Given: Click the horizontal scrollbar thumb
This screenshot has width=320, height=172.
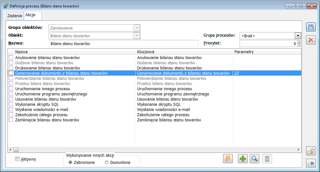Looking at the screenshot, I should (16, 150).
